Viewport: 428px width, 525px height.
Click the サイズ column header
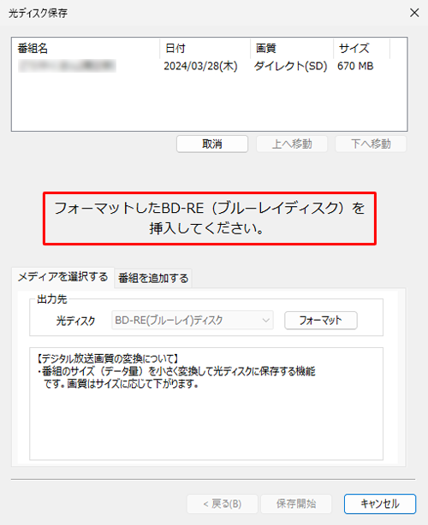361,48
